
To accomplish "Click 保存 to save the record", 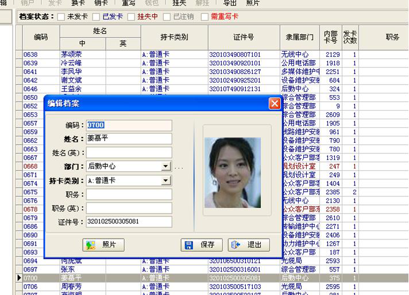I will 201,245.
